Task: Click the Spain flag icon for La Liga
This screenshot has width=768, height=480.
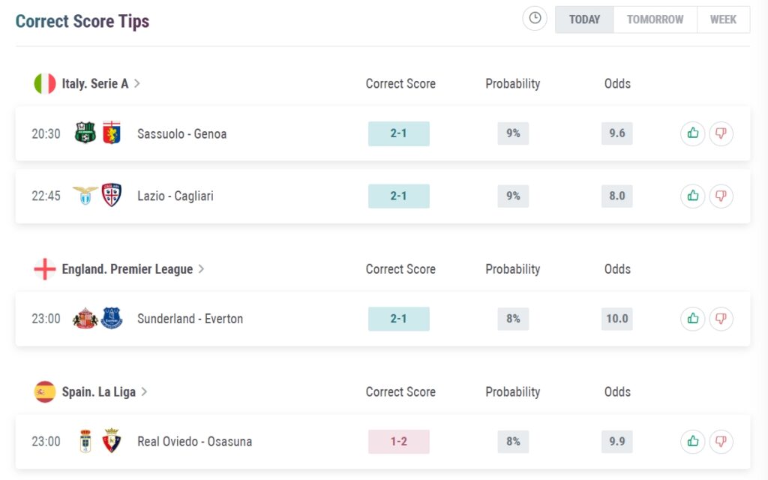Action: pyautogui.click(x=43, y=391)
